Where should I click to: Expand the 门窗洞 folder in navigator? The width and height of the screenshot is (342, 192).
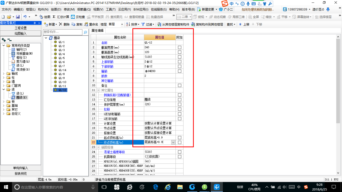coord(4,85)
